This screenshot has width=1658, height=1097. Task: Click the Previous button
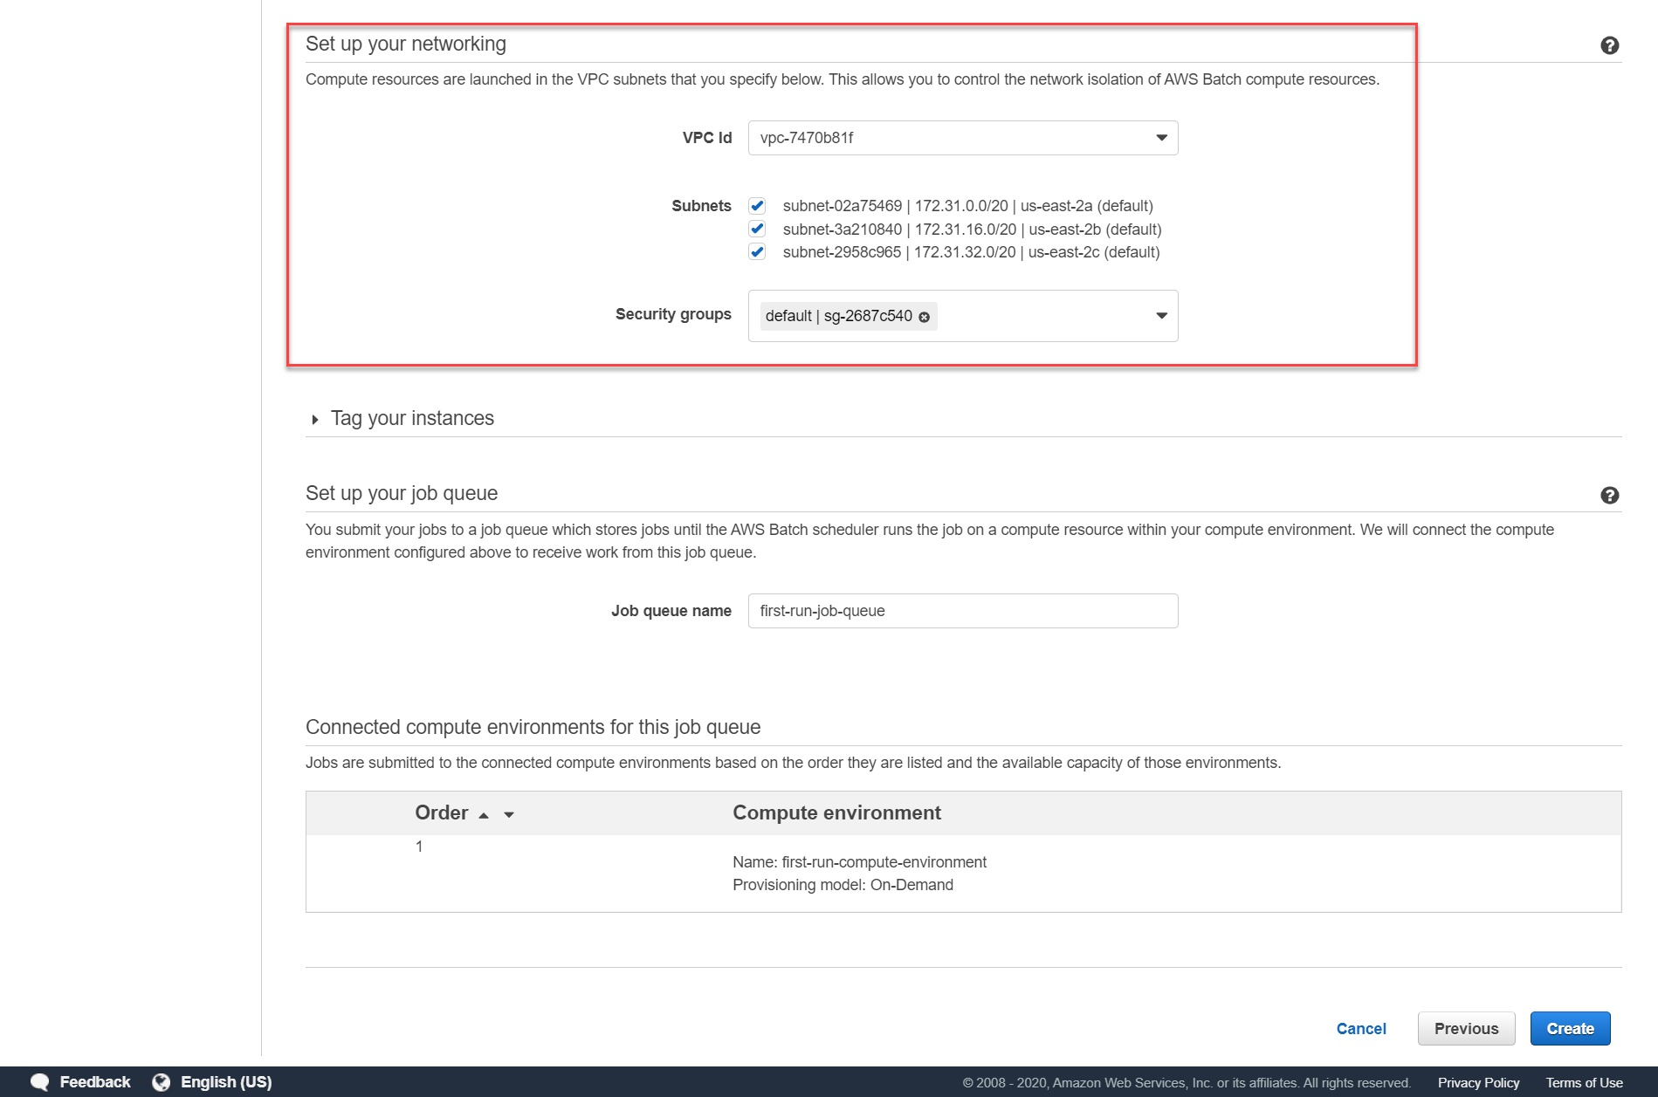tap(1466, 1029)
